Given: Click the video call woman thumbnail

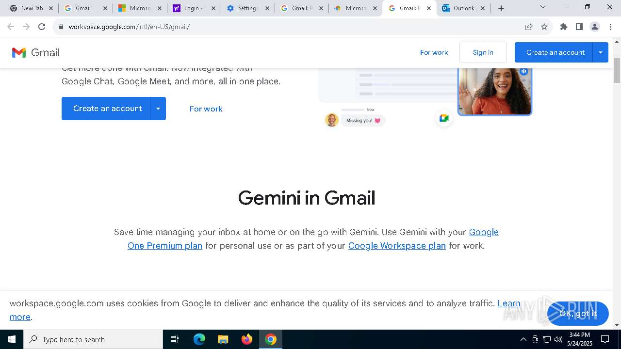Looking at the screenshot, I should 495,91.
